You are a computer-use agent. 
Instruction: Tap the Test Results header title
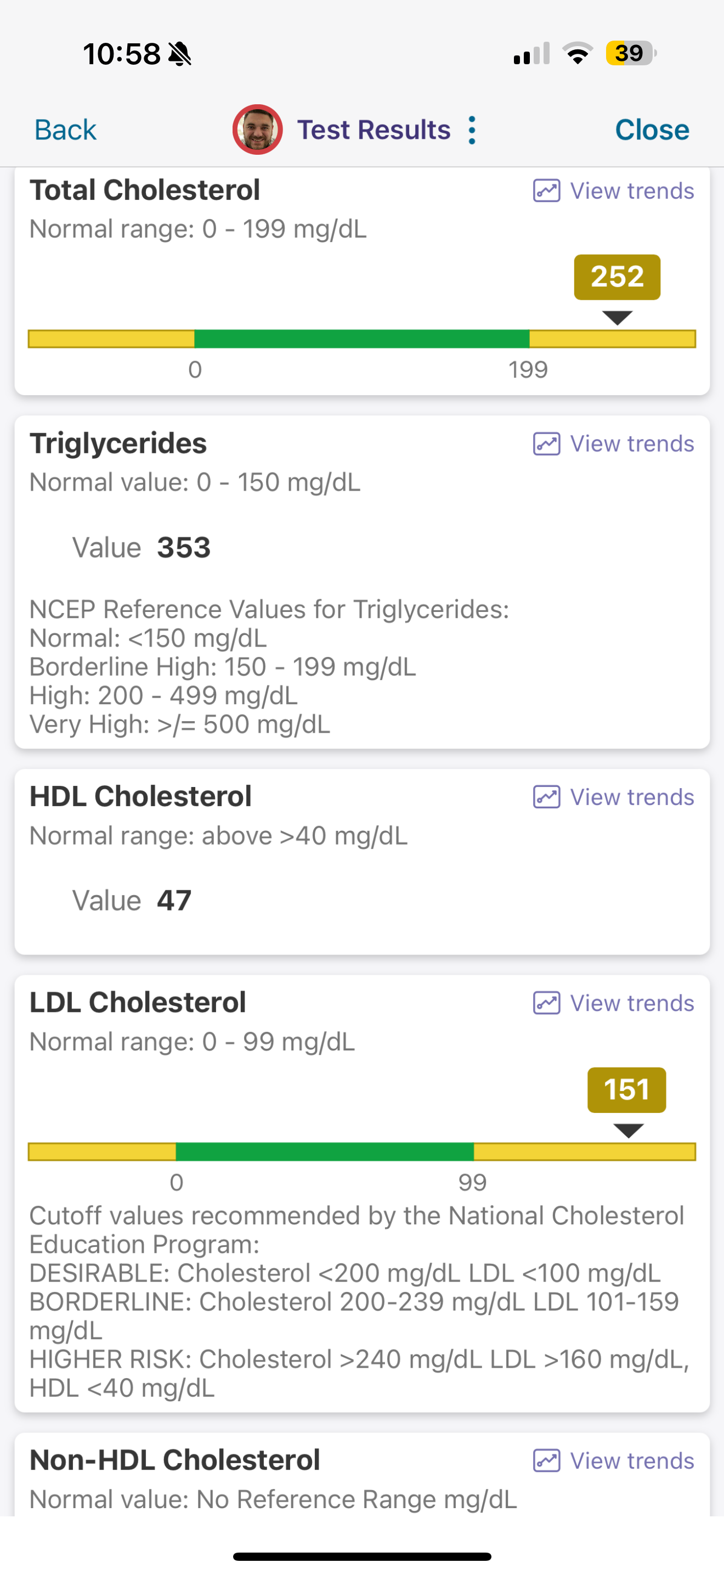374,130
